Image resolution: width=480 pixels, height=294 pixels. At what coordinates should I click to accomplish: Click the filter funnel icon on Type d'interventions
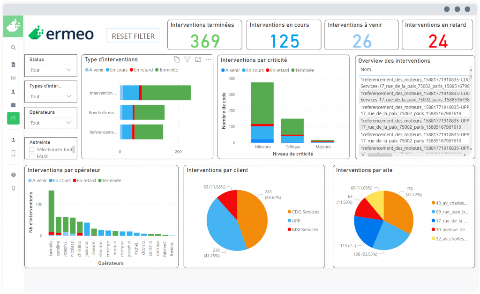pyautogui.click(x=187, y=59)
